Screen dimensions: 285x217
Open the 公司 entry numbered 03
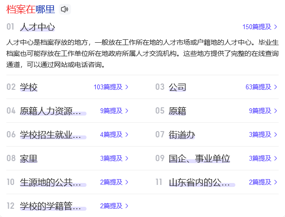tap(178, 87)
